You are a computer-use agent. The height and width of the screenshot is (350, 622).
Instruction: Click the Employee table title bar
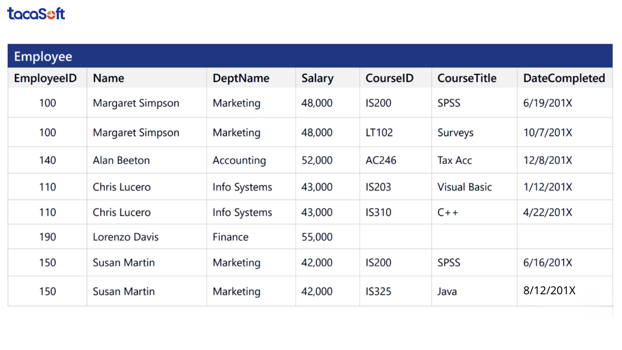coord(310,56)
